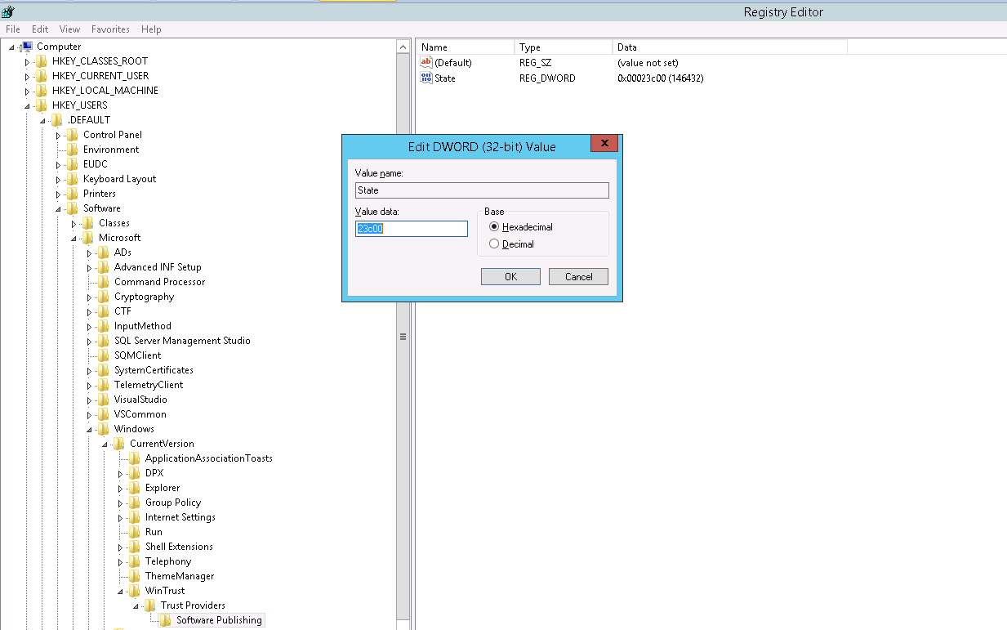Expand the Control Panel key
This screenshot has height=630, width=1007.
tap(58, 135)
